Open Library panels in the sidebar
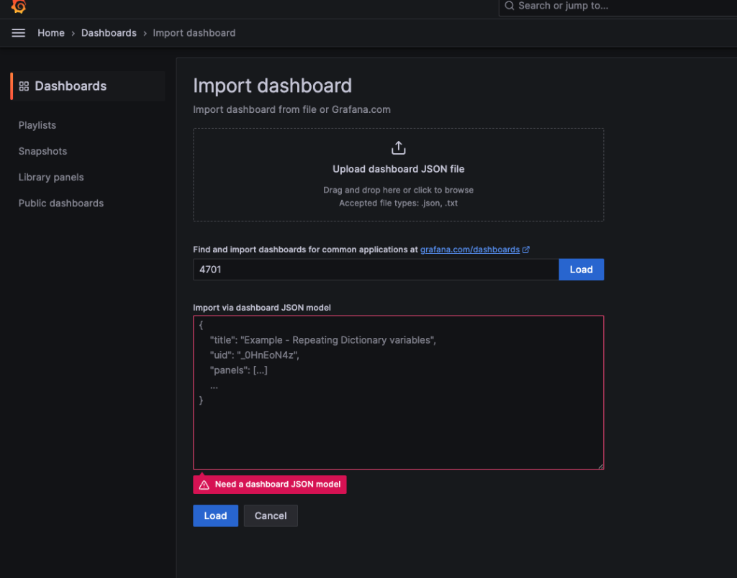 coord(51,178)
